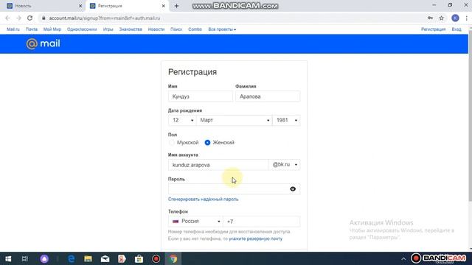Open Одноклассники in the top navigation
472x265 pixels.
[x=82, y=29]
